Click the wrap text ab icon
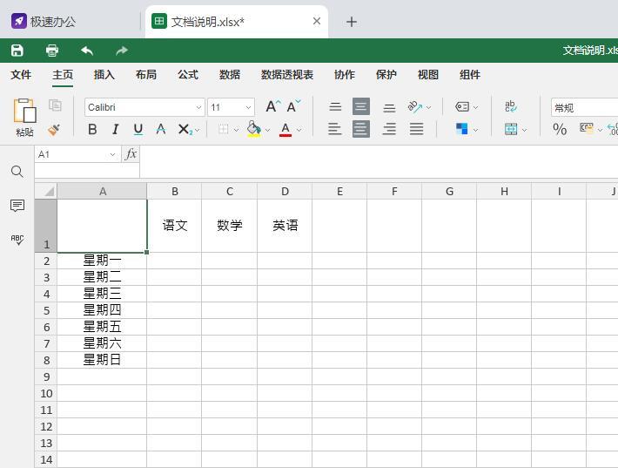The image size is (618, 468). click(x=511, y=106)
